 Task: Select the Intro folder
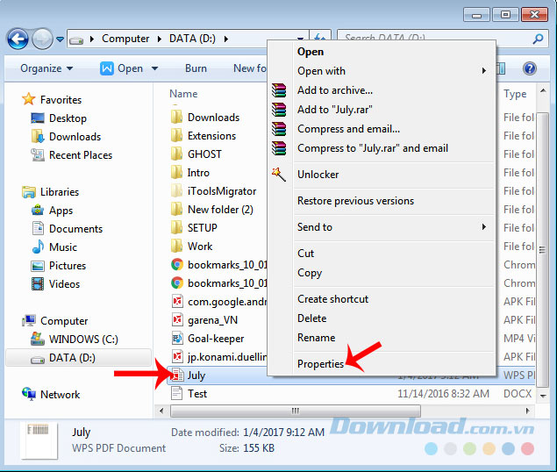(198, 173)
